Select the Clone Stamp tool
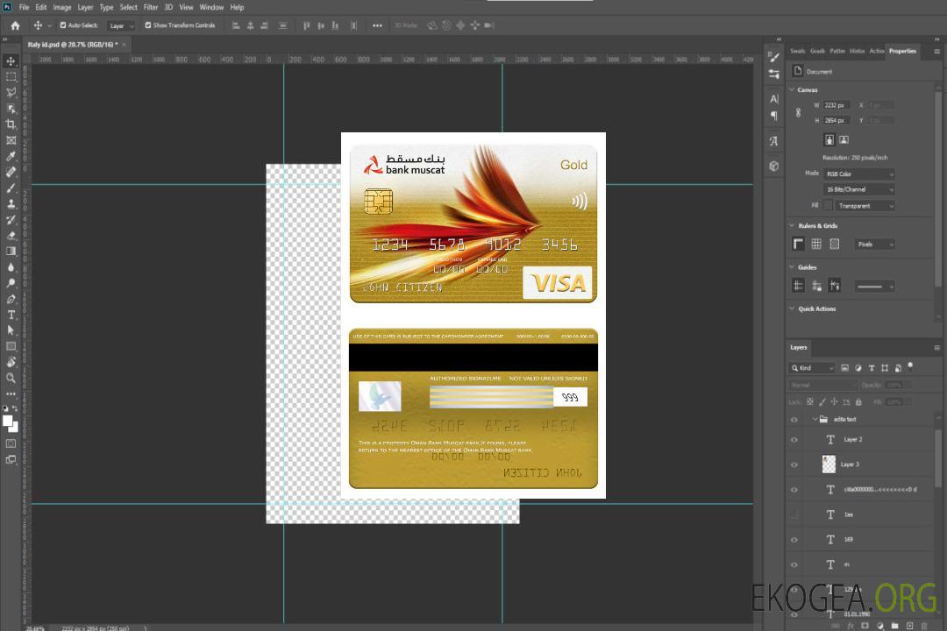 (11, 204)
